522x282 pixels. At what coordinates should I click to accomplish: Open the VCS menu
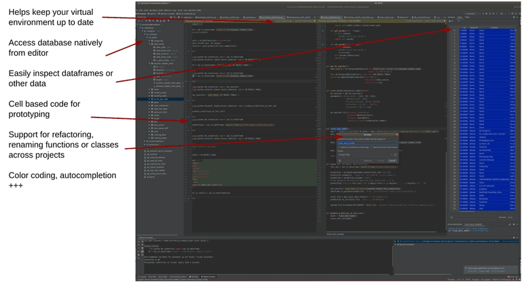[186, 10]
